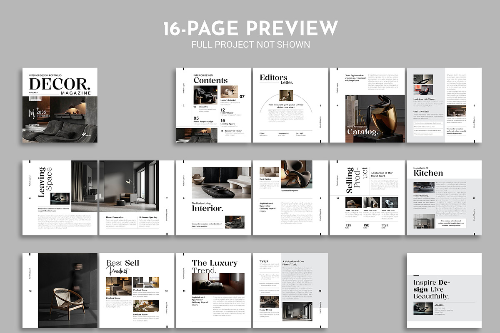500x333 pixels.
Task: Click the '1.2k' sells statistic
Action: pos(348,225)
